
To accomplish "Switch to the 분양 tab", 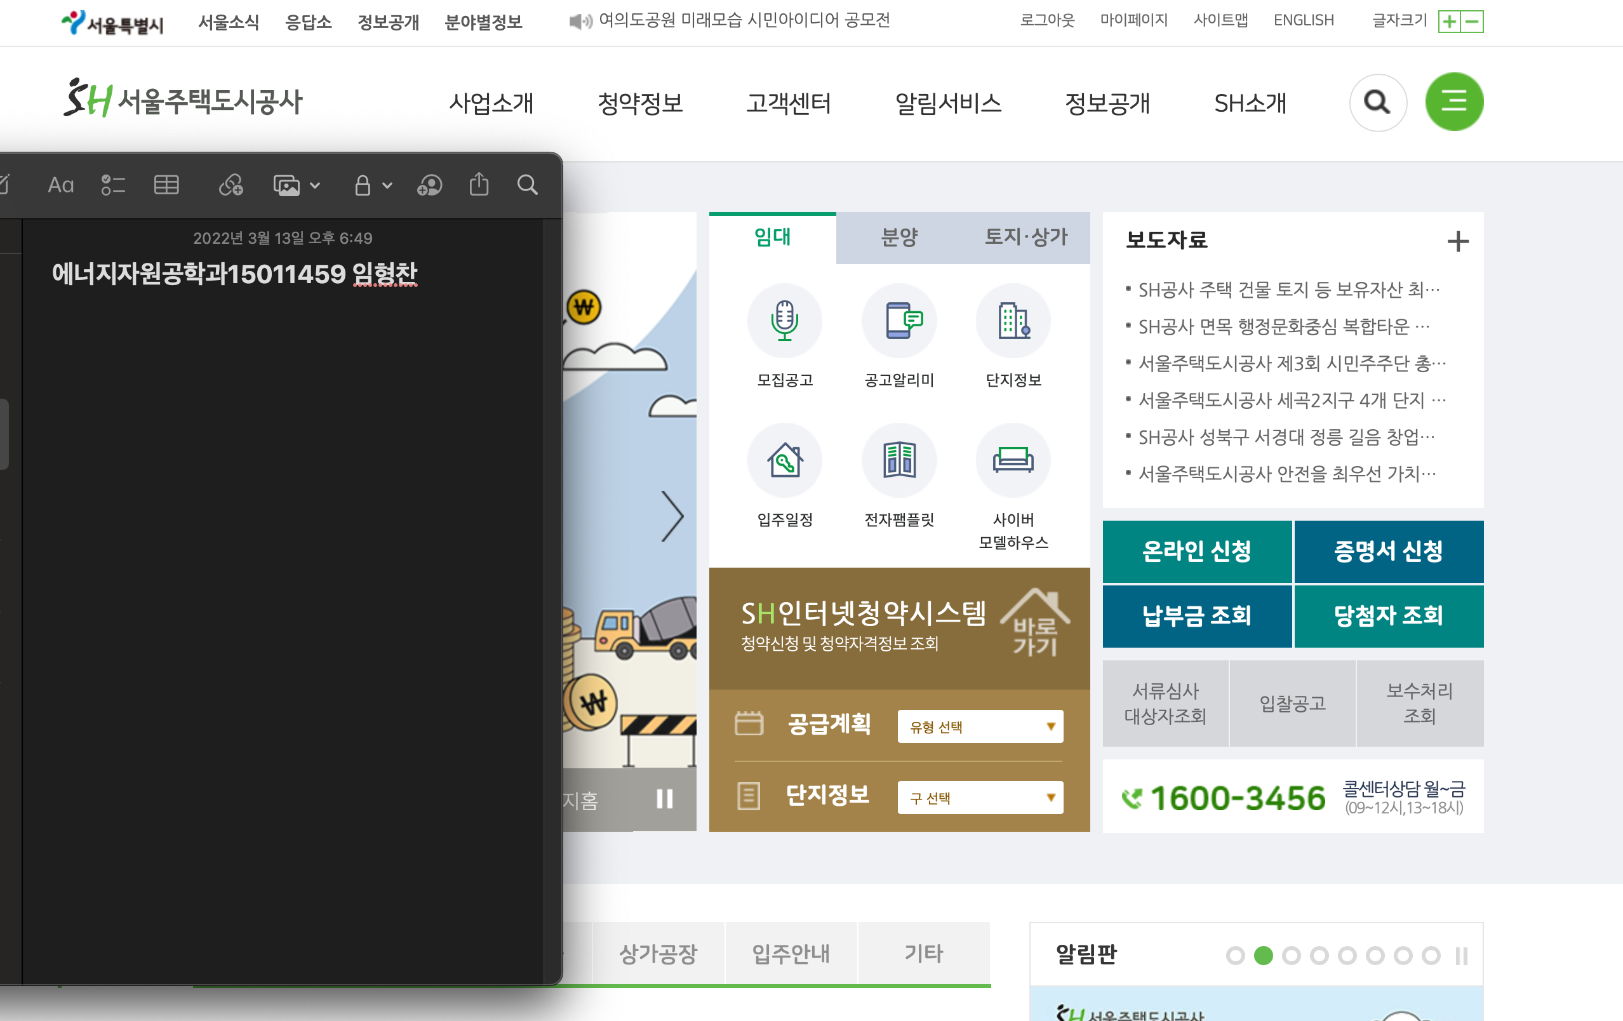I will (x=899, y=237).
